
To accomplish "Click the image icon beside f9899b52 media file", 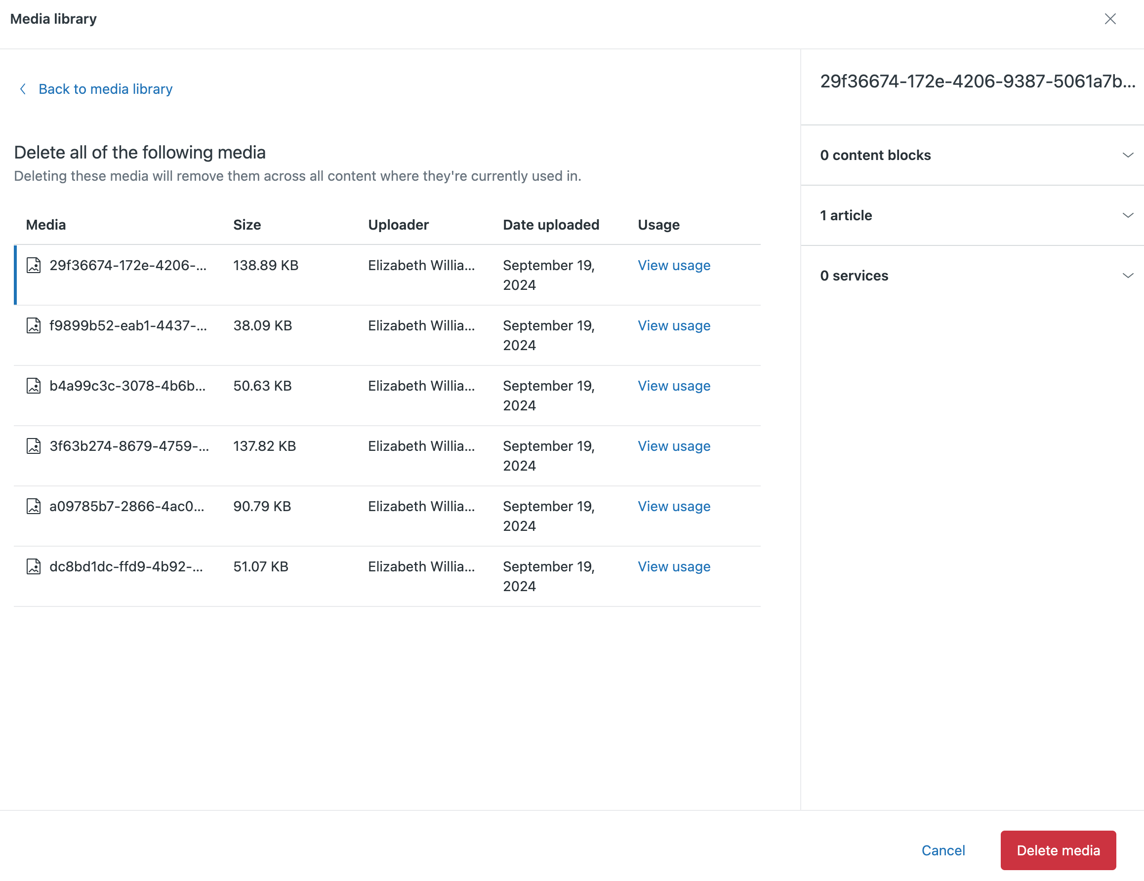I will click(34, 326).
